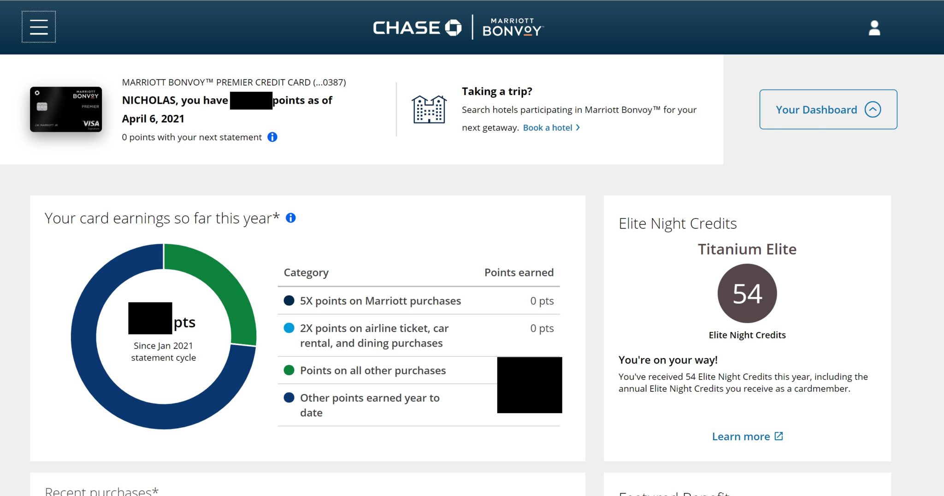Image resolution: width=944 pixels, height=496 pixels.
Task: Open the Learn more link
Action: (741, 436)
